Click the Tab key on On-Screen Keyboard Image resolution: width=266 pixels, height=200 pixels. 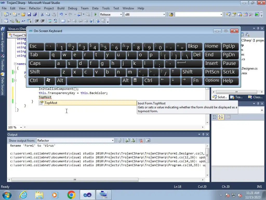click(39, 55)
